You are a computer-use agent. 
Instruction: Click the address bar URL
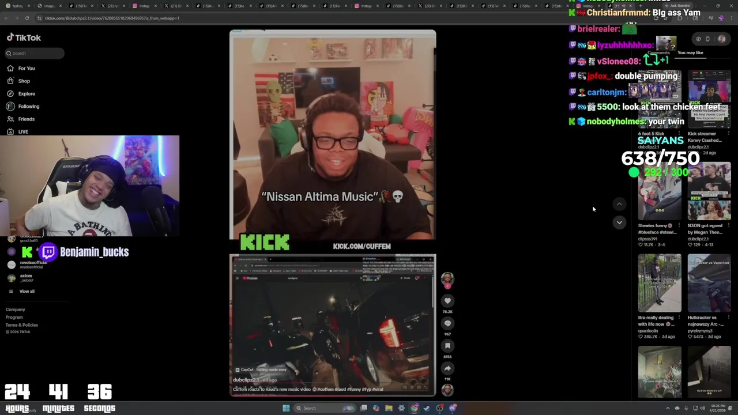112,18
